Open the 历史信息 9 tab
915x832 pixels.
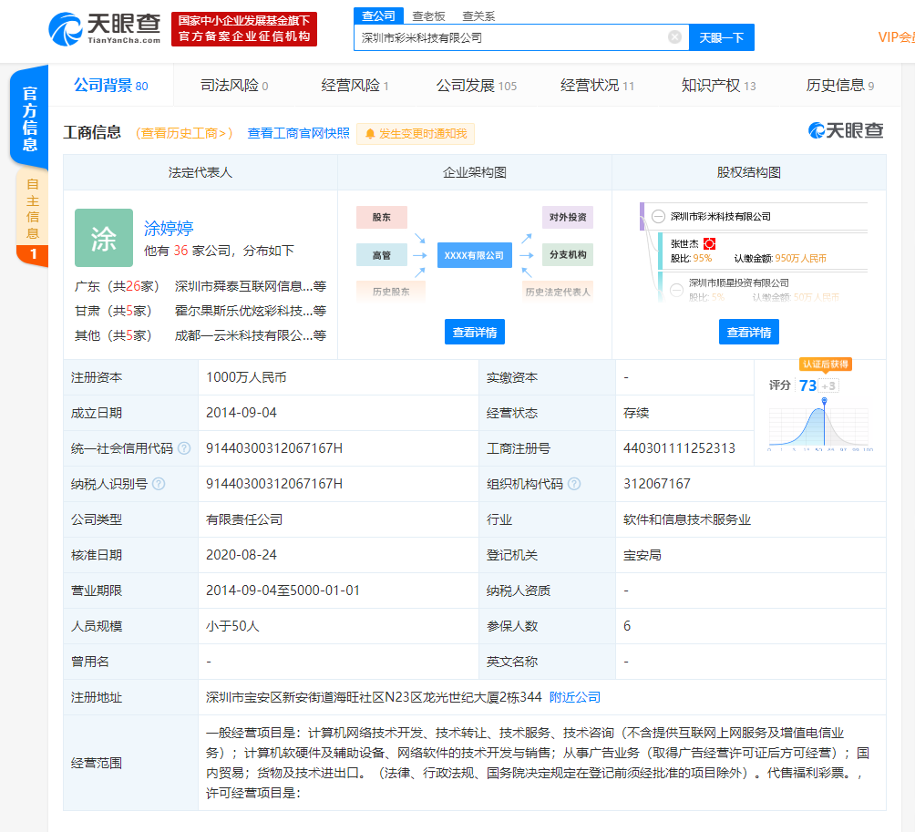[x=839, y=86]
